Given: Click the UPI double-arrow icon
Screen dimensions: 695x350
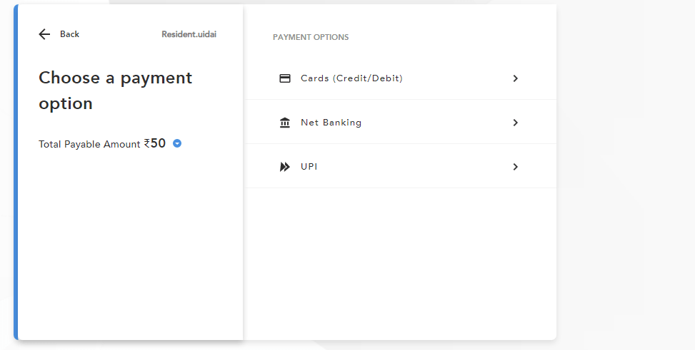Looking at the screenshot, I should (x=285, y=167).
